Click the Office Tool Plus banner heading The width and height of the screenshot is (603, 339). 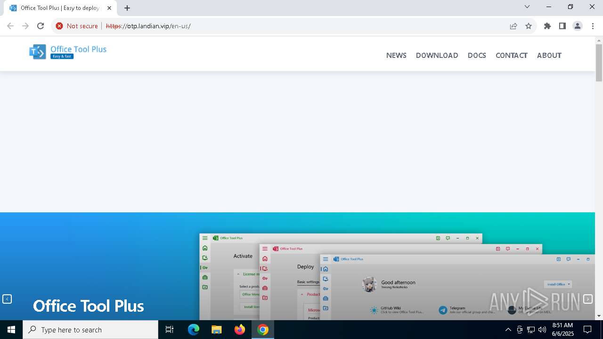89,306
